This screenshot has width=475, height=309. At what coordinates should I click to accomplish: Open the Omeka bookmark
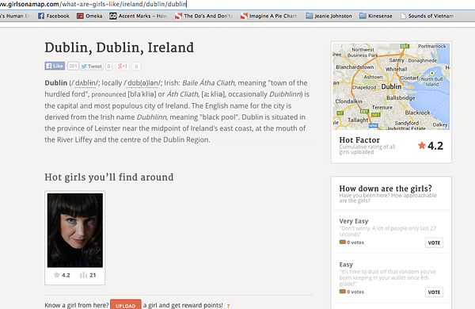click(89, 16)
